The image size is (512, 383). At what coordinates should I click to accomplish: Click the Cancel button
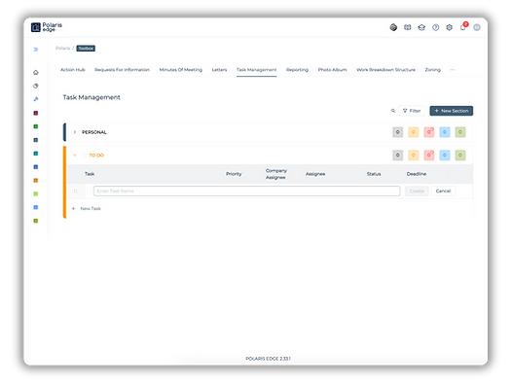(x=443, y=191)
